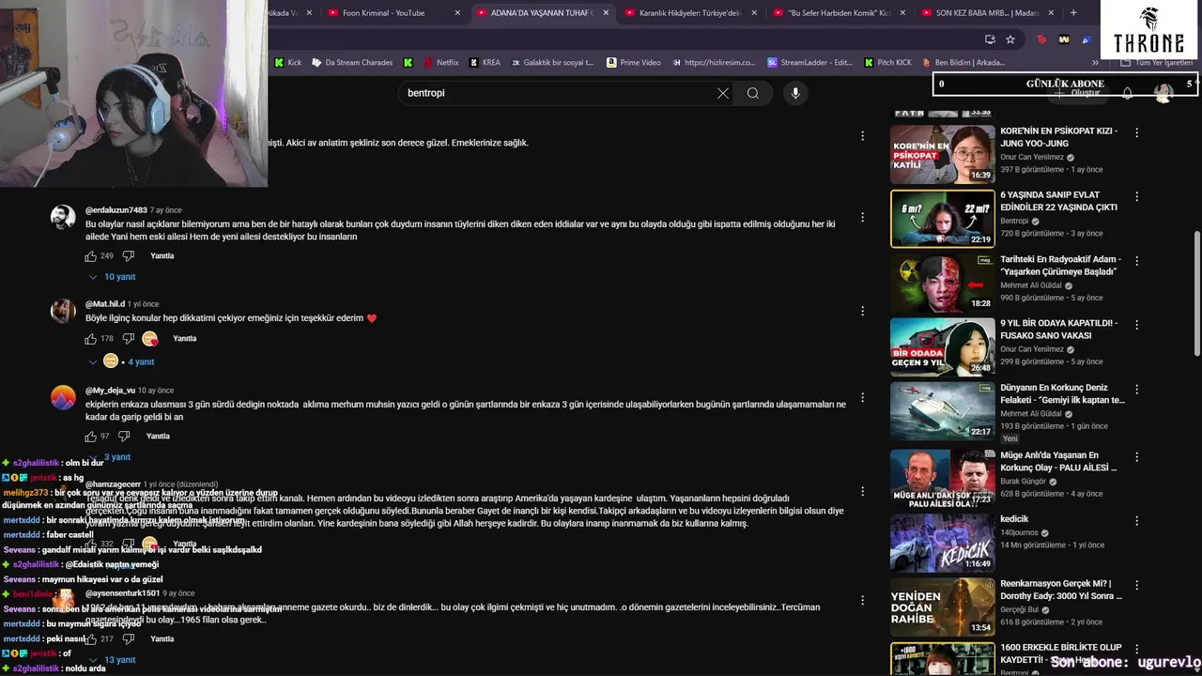The width and height of the screenshot is (1202, 676).
Task: Open the Prime Video bookmark
Action: click(634, 63)
